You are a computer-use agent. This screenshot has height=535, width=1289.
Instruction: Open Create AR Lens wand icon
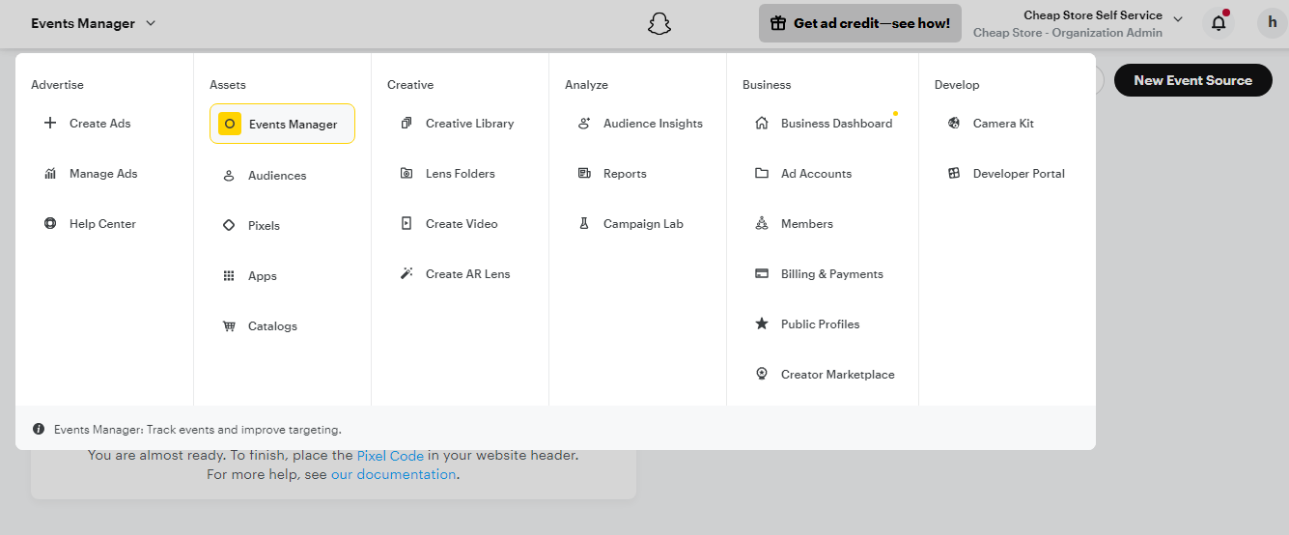pyautogui.click(x=406, y=274)
